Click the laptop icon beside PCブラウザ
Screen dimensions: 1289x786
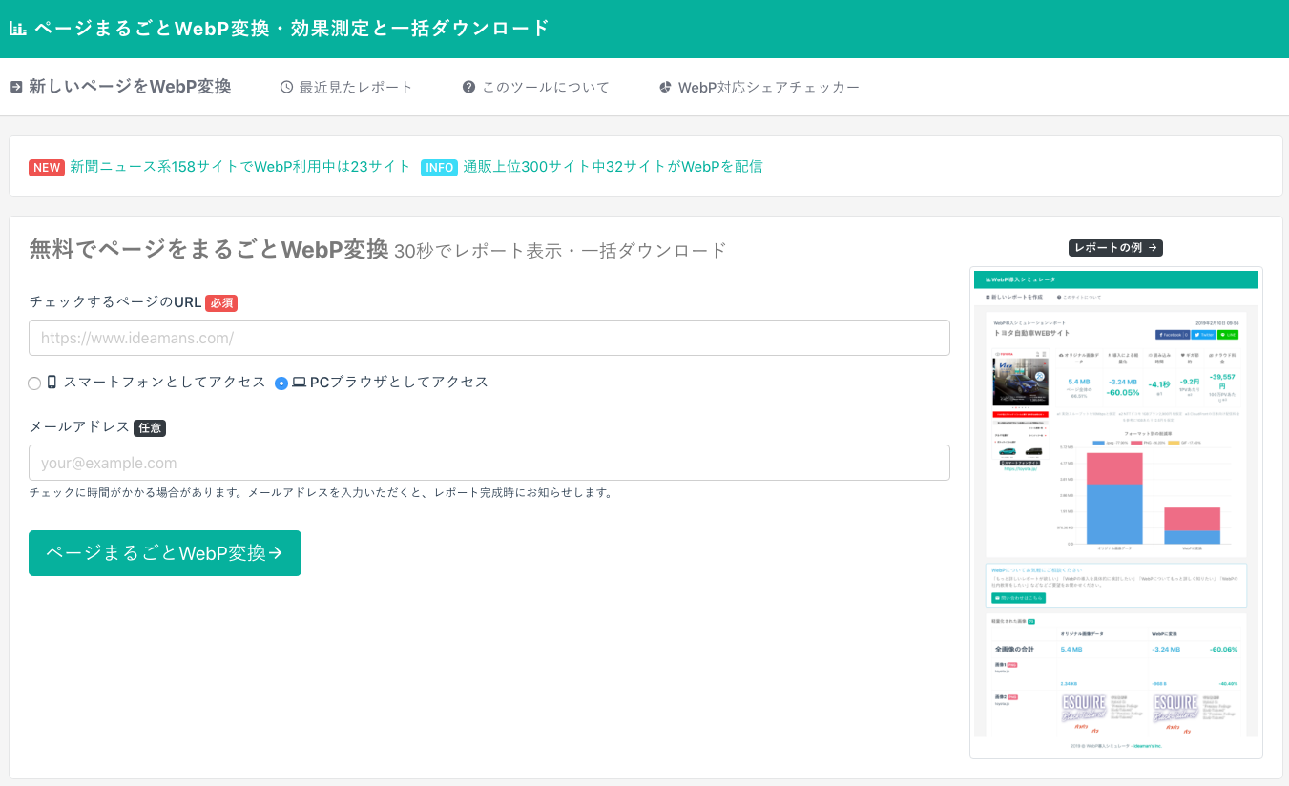point(299,383)
